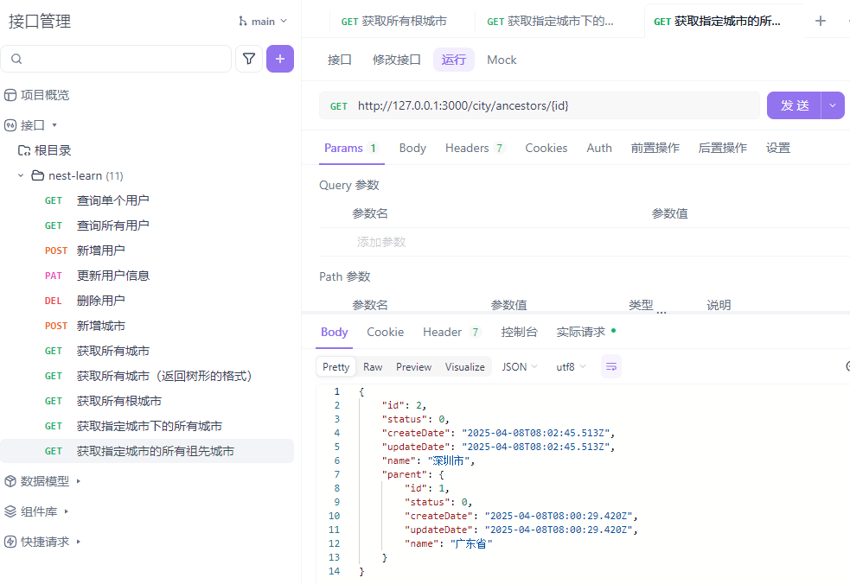
Task: Select the 新增城市 POST endpoint
Action: coord(100,326)
